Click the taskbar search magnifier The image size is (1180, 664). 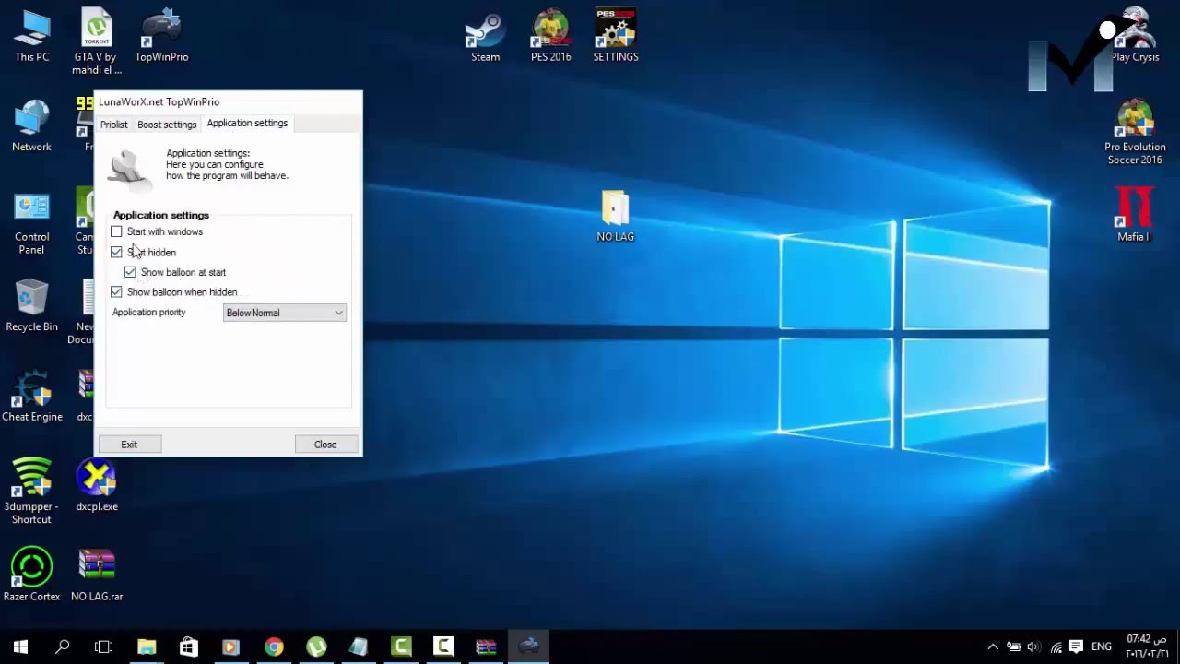click(x=62, y=646)
